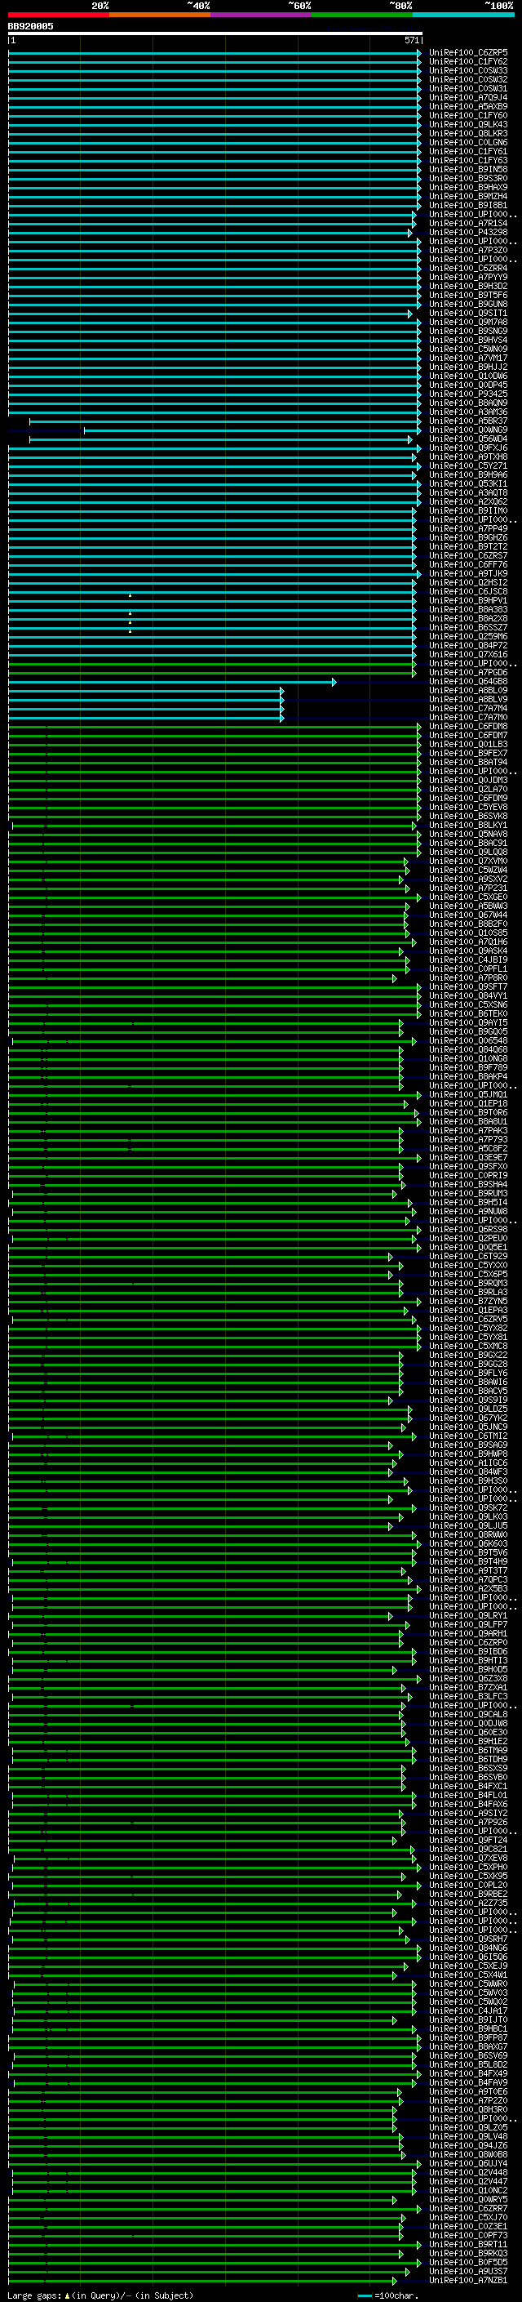The width and height of the screenshot is (522, 2302).
Task: Click the label UniRef100_C5XGE0
Action: pos(468,897)
